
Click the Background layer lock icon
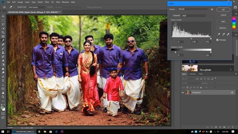pos(232,92)
